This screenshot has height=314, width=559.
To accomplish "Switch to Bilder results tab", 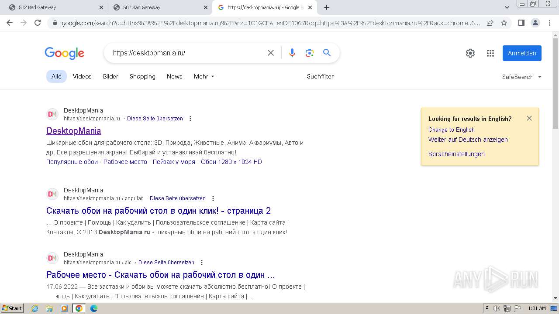I will [110, 76].
